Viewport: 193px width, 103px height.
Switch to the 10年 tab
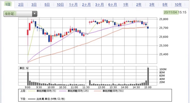click(178, 5)
